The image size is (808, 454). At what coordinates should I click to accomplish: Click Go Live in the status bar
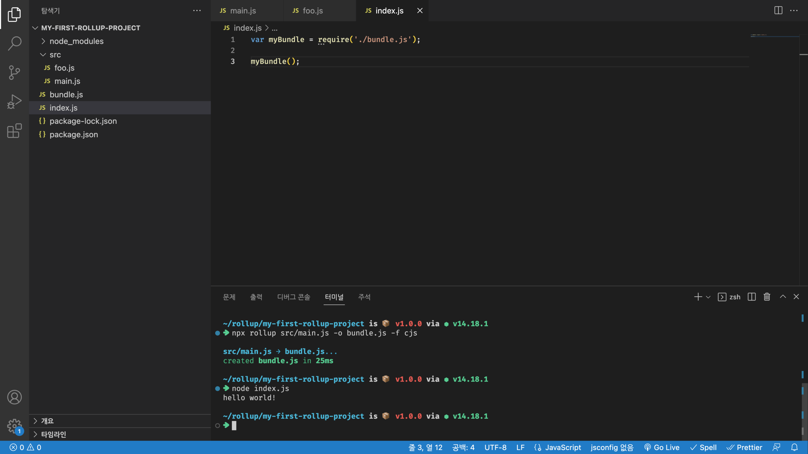click(662, 447)
